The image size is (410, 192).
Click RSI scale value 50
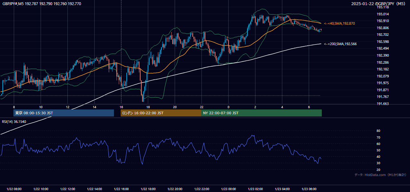[x=379, y=150]
